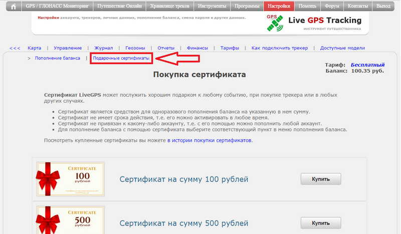
Task: Click the <<< back link
Action: [x=15, y=48]
